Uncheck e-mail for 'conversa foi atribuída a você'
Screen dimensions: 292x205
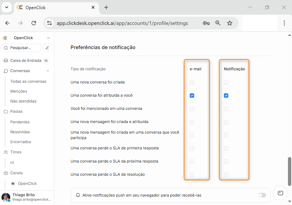click(192, 96)
